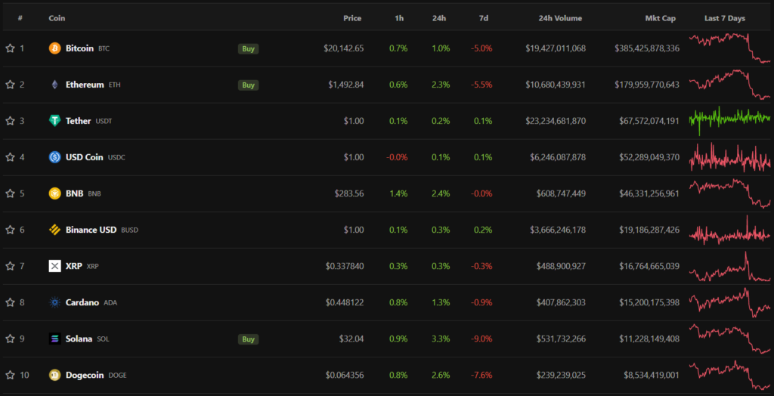Screen dimensions: 774x396
Task: Open the Dogecoin coin name link
Action: pos(85,376)
